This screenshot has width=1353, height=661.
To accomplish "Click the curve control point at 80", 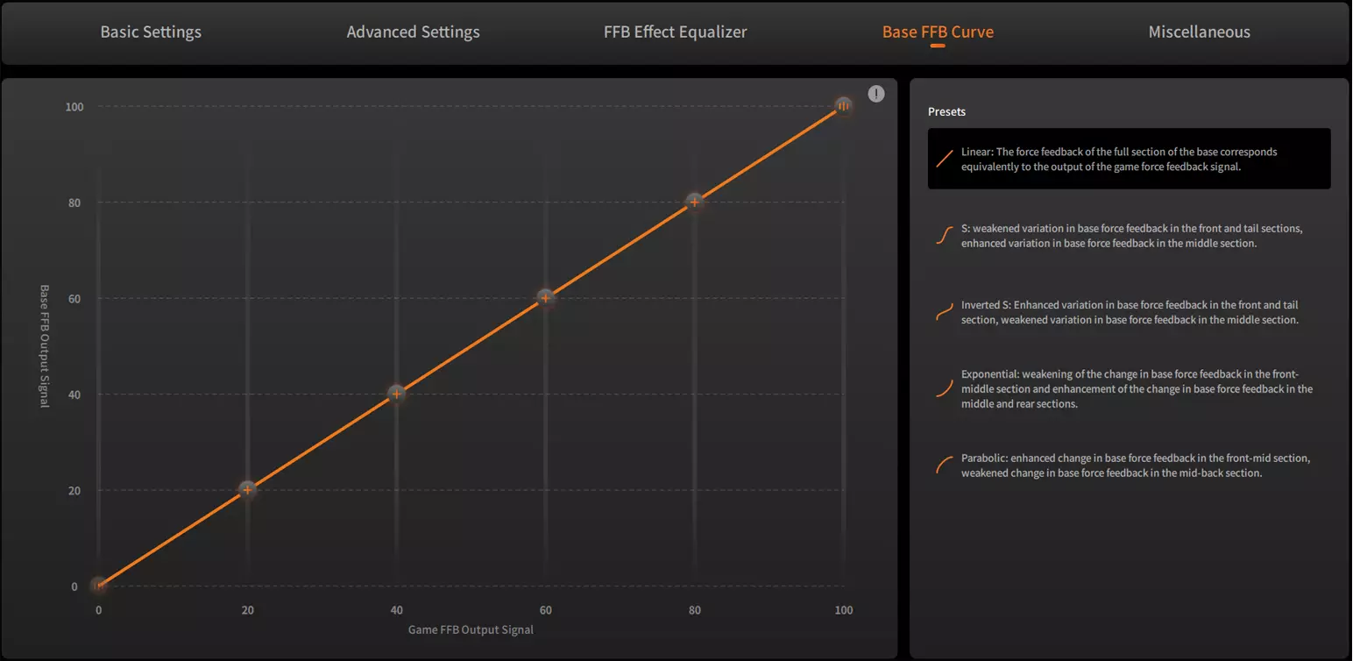I will point(695,202).
